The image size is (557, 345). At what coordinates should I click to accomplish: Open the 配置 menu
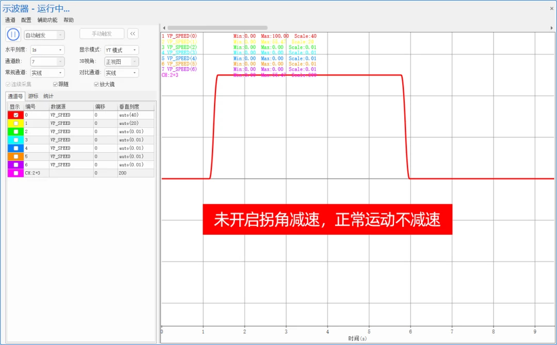26,20
